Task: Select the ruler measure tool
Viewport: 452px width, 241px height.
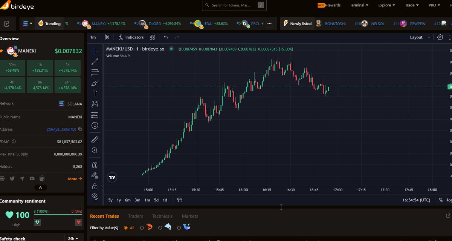Action: tap(95, 140)
